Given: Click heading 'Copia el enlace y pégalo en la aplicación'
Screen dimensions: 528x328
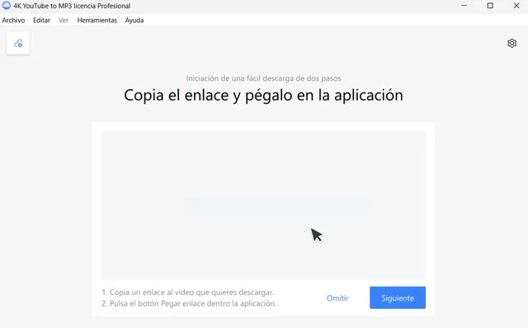Looking at the screenshot, I should click(x=263, y=96).
